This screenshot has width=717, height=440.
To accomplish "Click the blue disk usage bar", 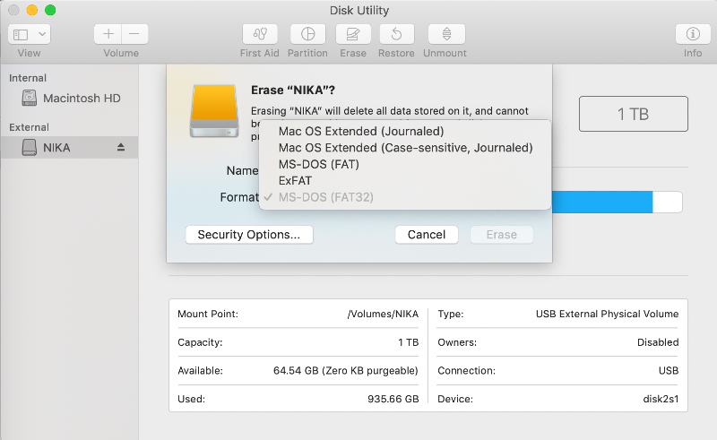I will pyautogui.click(x=602, y=202).
